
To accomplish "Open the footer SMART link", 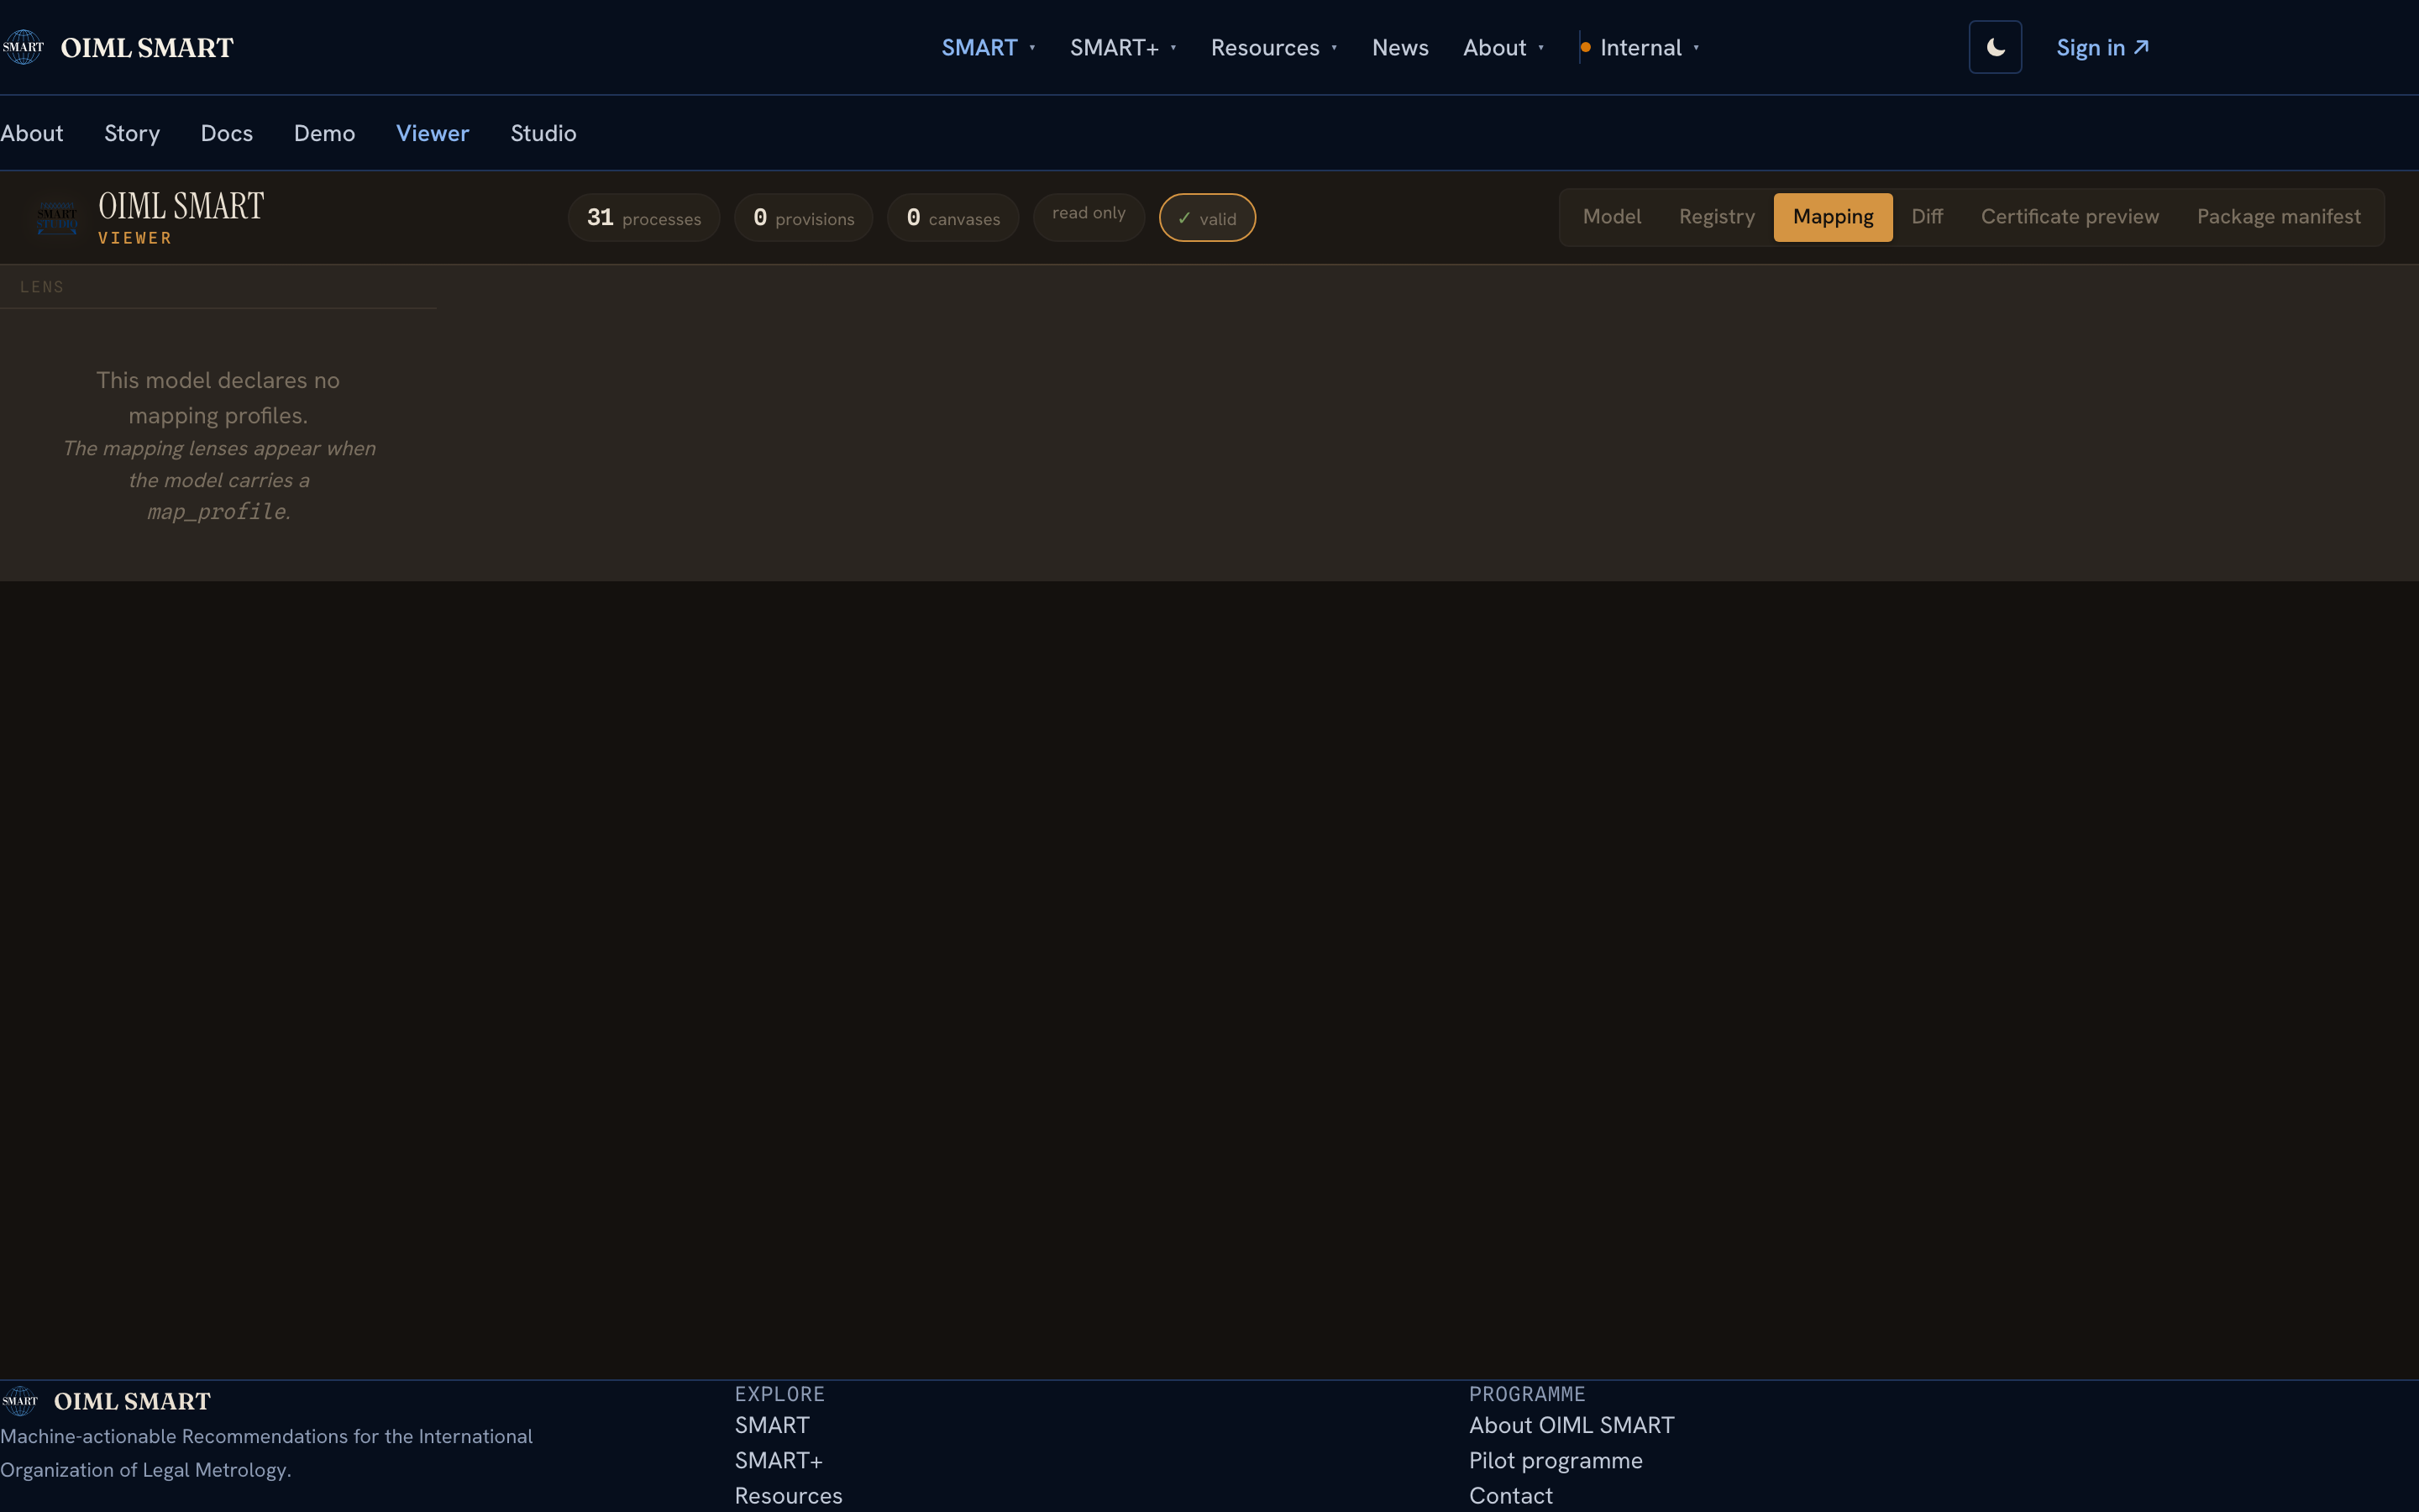I will coord(772,1425).
